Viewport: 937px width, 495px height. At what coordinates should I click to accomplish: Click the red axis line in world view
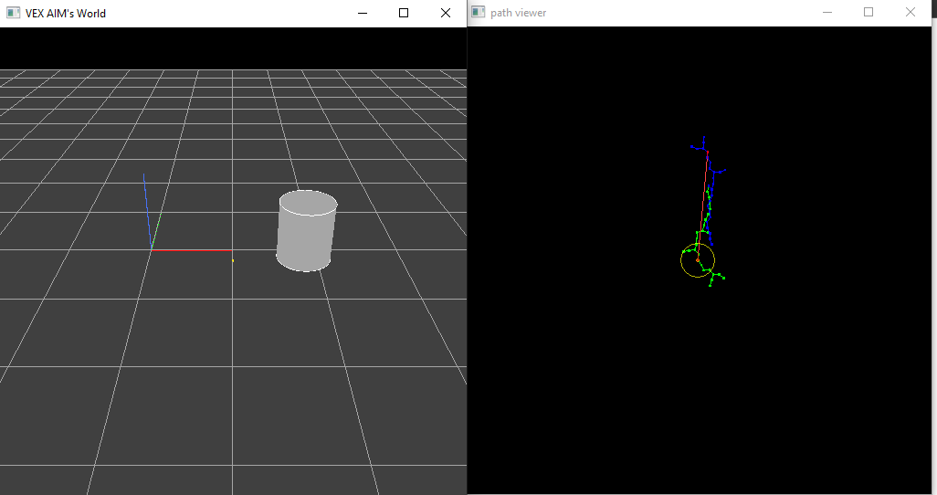[190, 249]
